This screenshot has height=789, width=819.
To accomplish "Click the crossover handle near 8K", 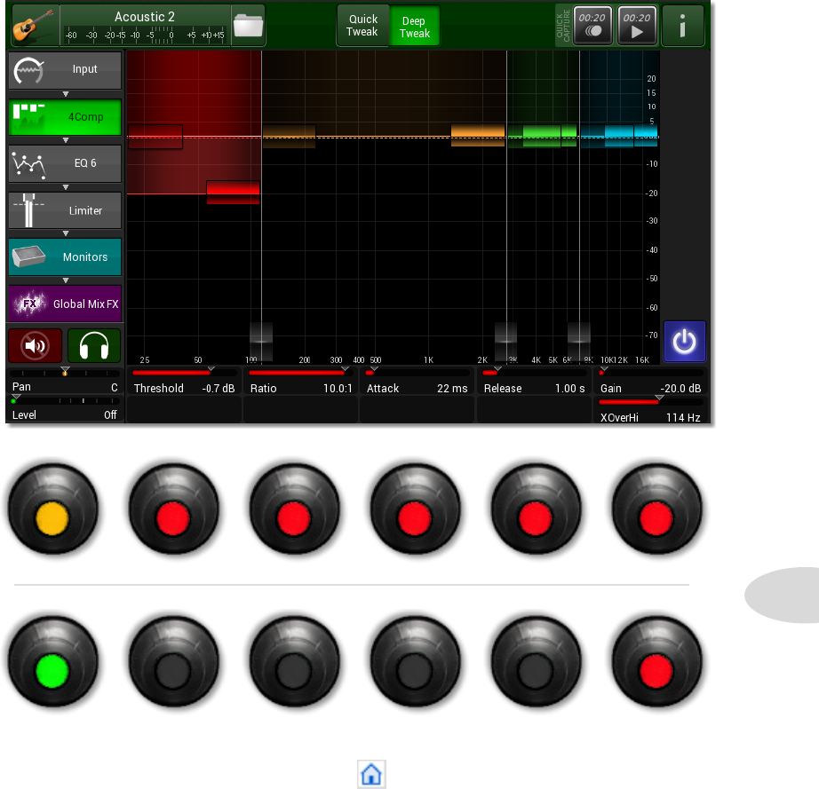I will click(x=579, y=342).
